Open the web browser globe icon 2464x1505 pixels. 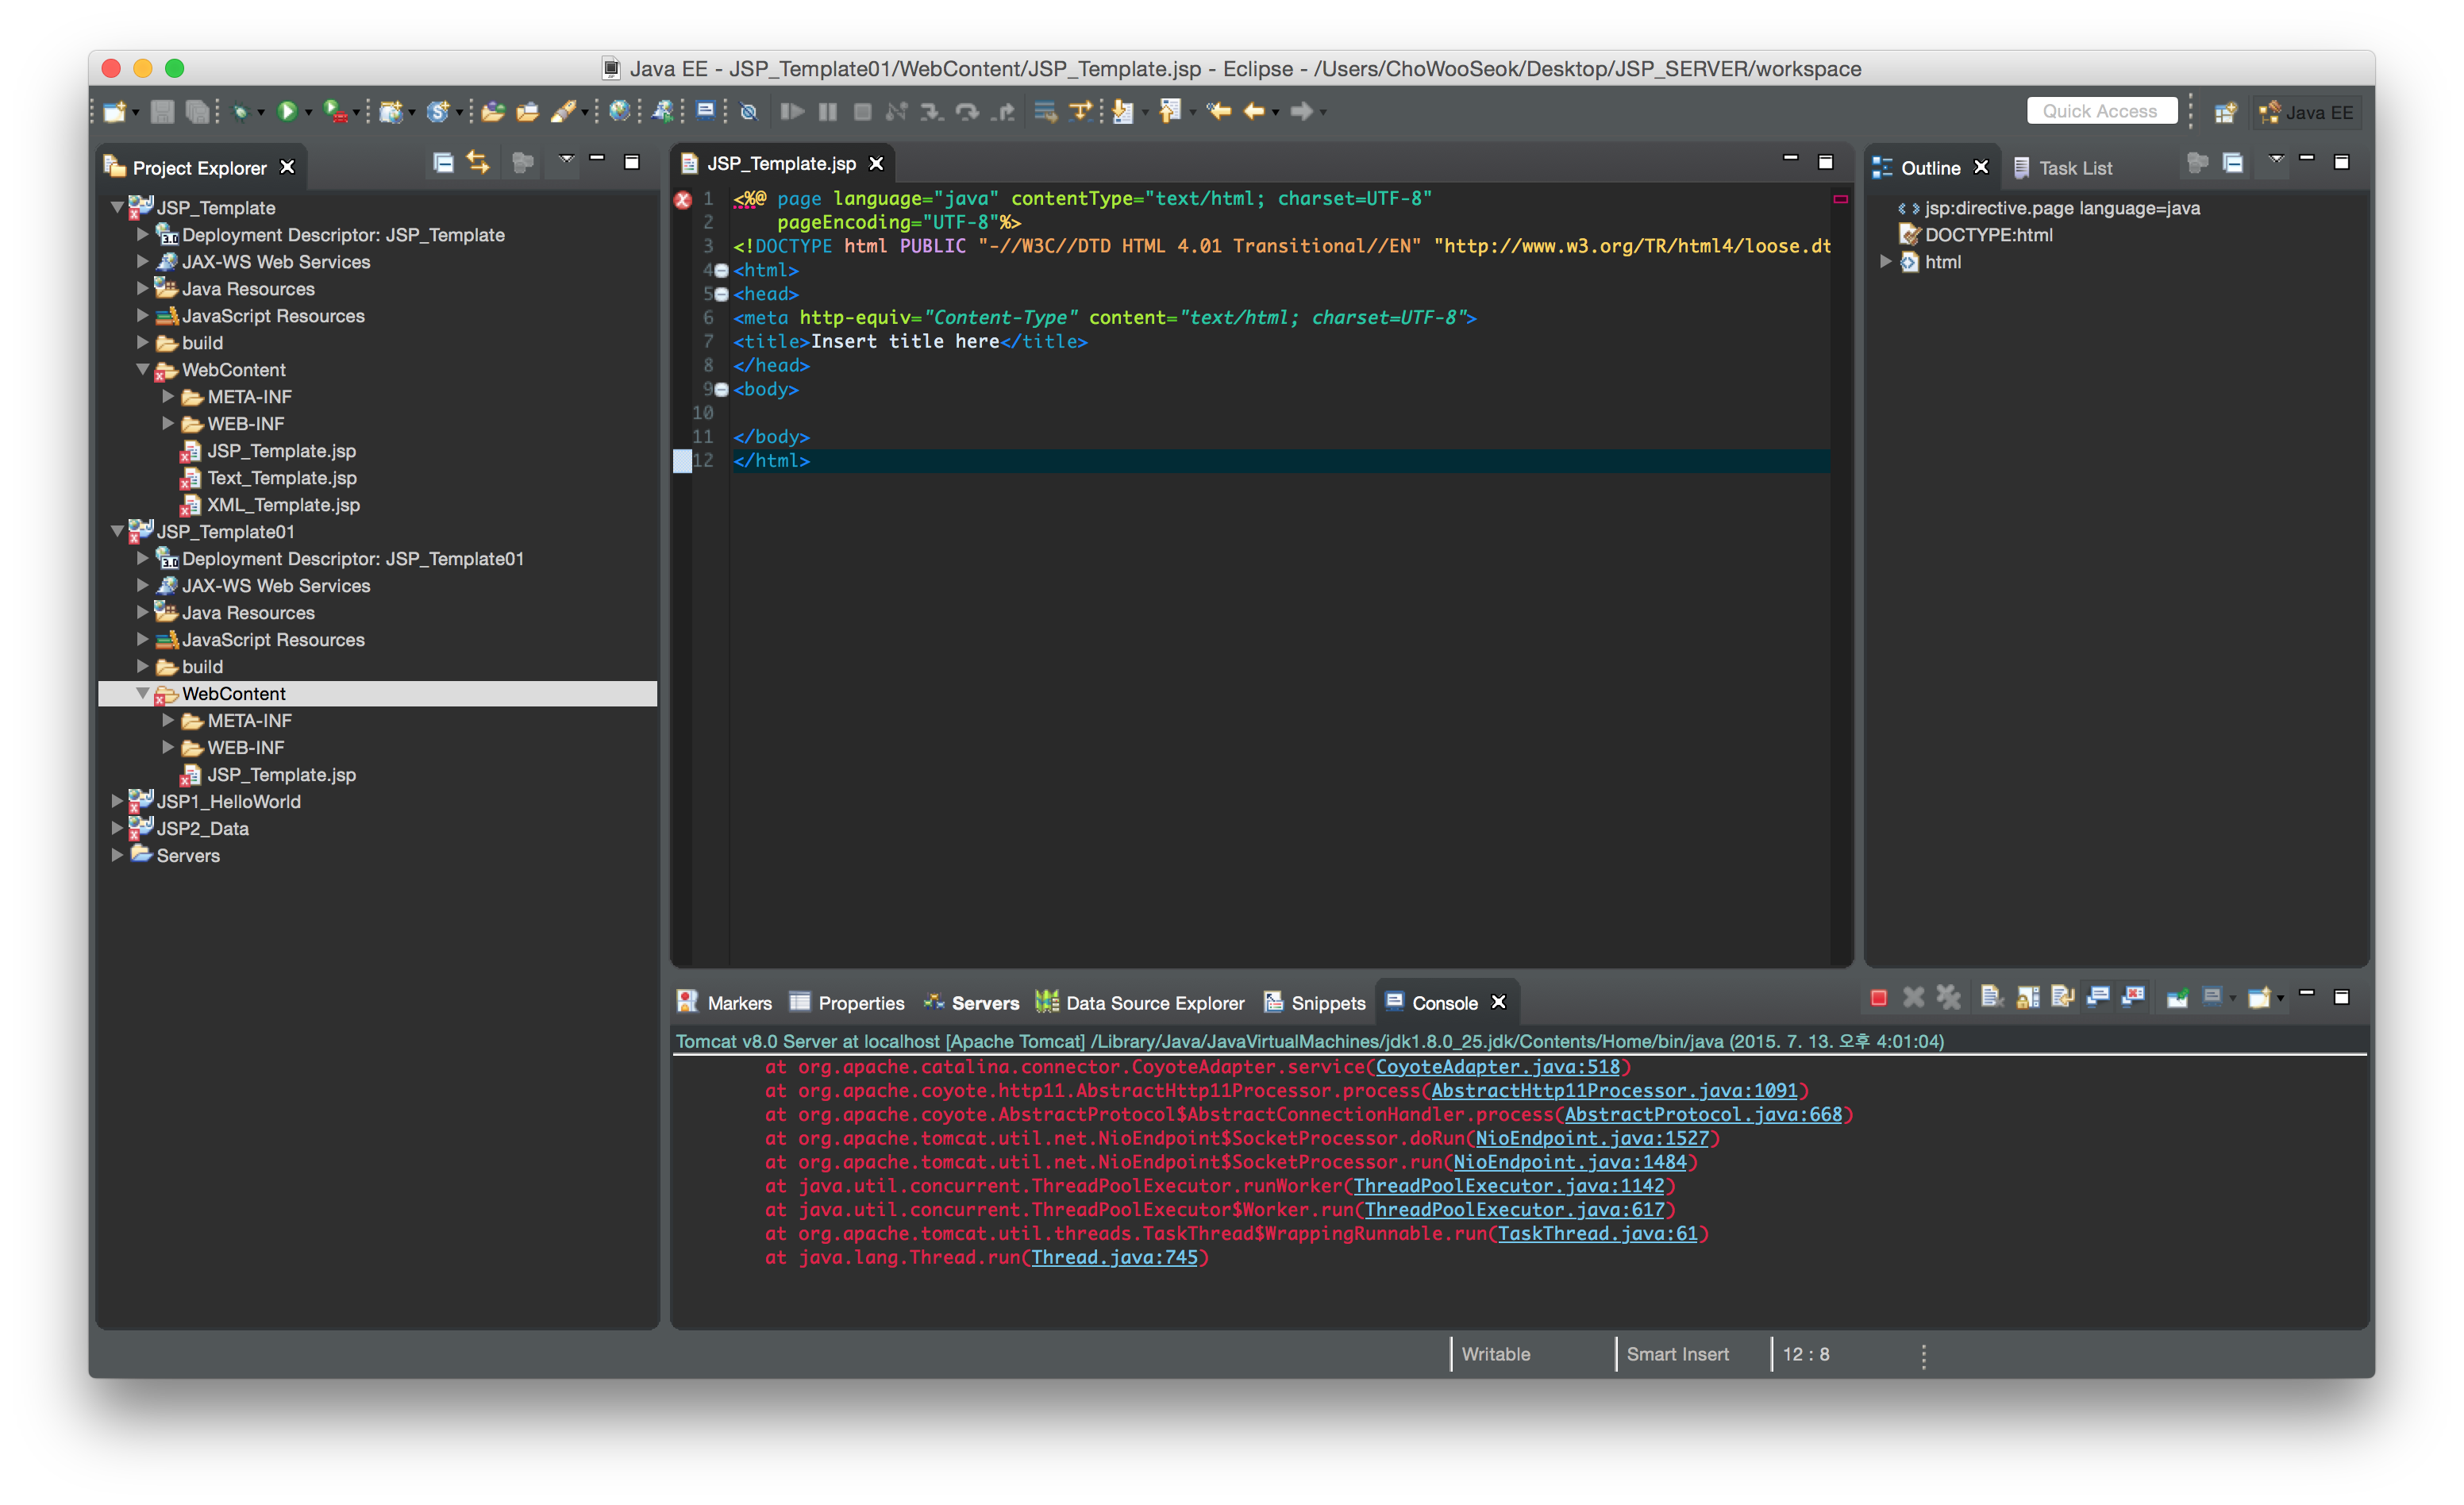tap(620, 112)
